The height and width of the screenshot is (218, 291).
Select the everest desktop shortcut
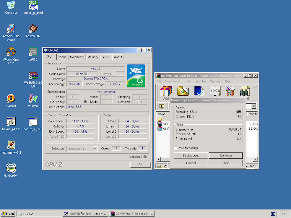11,101
